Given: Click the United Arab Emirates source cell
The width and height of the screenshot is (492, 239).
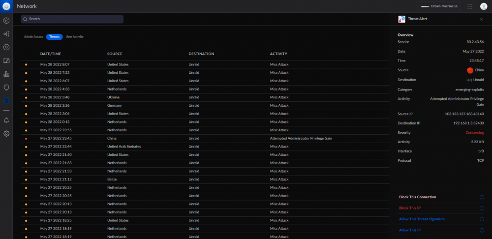Looking at the screenshot, I should point(124,147).
